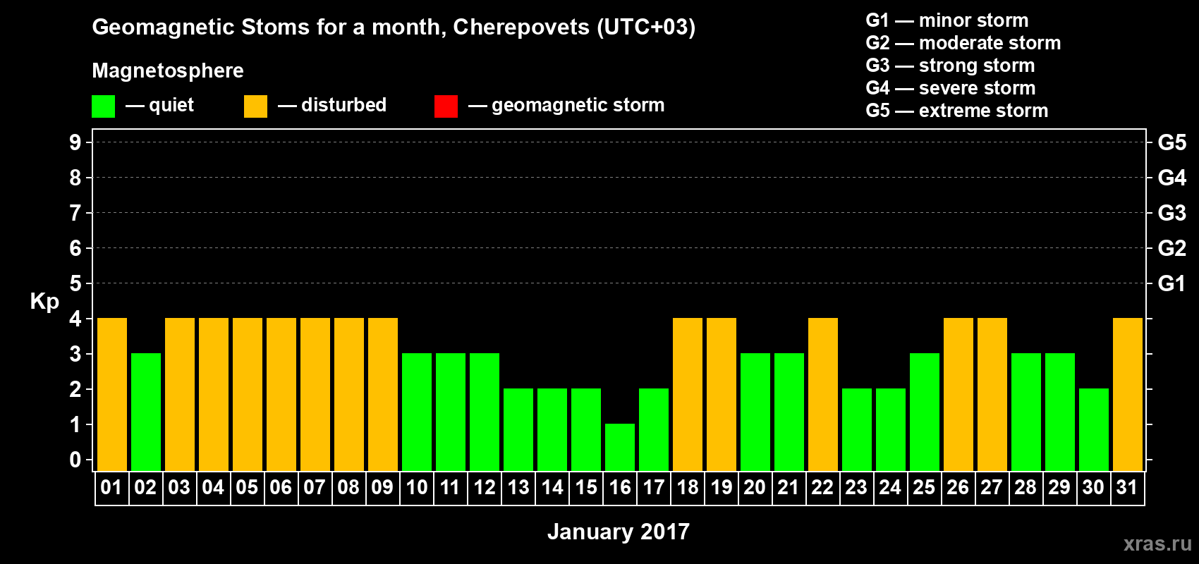Click date label 12 on the x-axis
Image resolution: width=1199 pixels, height=564 pixels.
coord(485,488)
